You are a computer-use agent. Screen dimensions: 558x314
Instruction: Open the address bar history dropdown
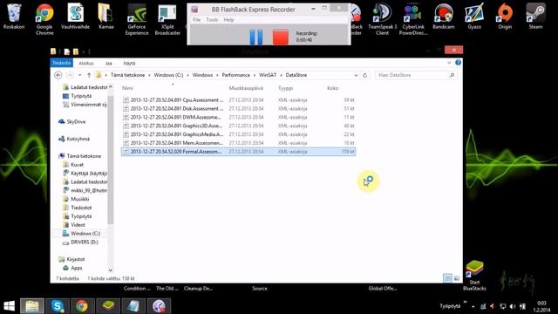(x=356, y=76)
